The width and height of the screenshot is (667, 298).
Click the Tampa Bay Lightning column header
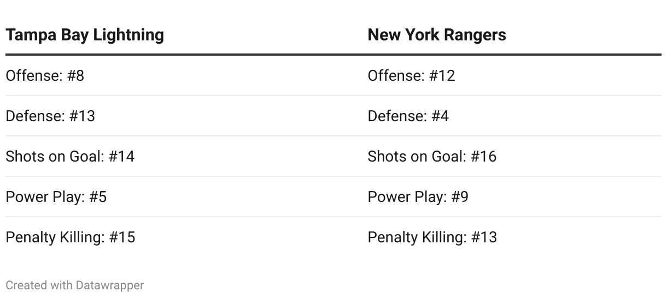85,35
